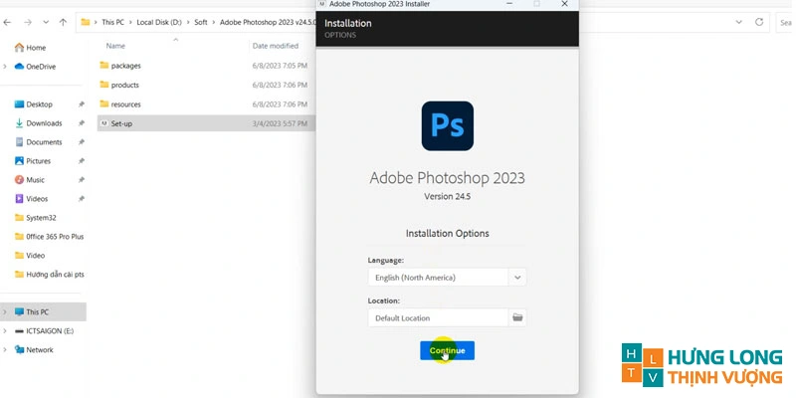Select the Office 365 Pro Plus folder
This screenshot has height=398, width=796.
click(x=55, y=236)
